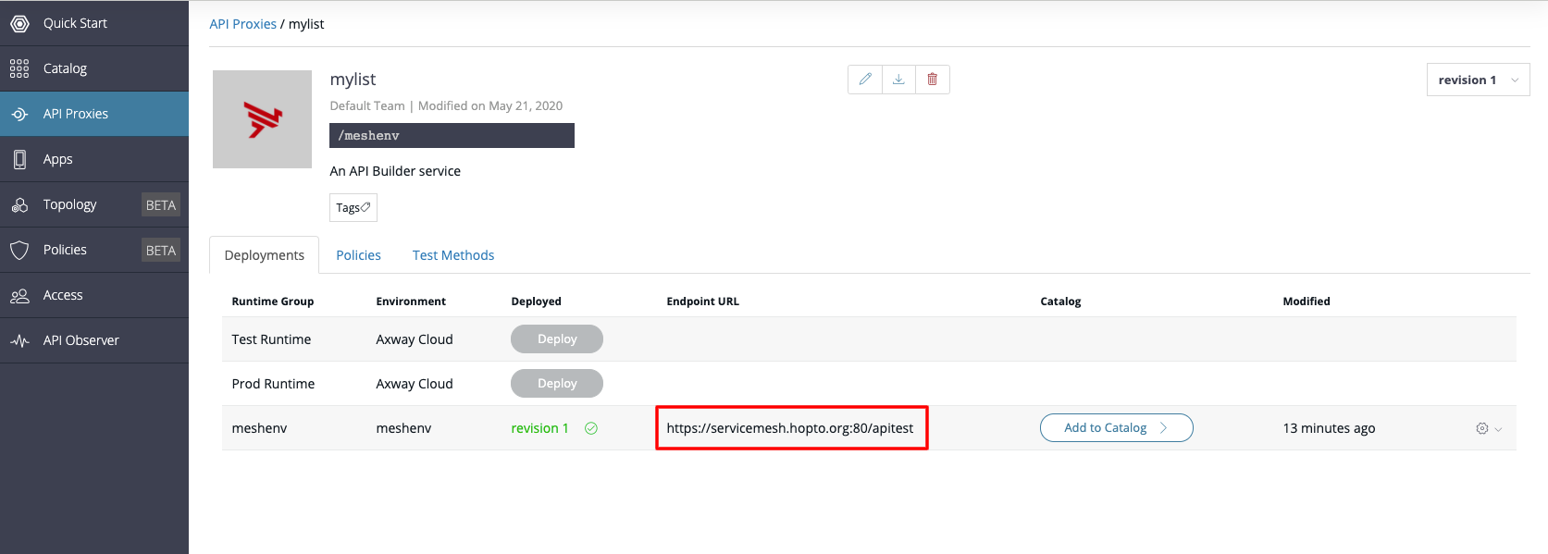This screenshot has width=1548, height=554.
Task: Open the Quick Start menu item
Action: 94,23
